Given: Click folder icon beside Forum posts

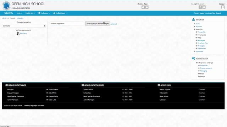Looking at the screenshot, I should pos(196,35).
